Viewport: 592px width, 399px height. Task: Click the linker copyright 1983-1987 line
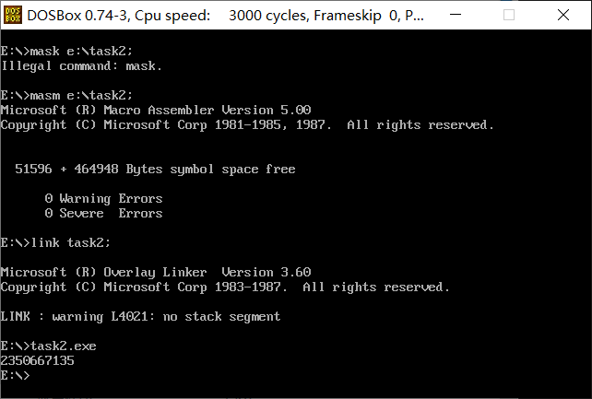pos(225,287)
